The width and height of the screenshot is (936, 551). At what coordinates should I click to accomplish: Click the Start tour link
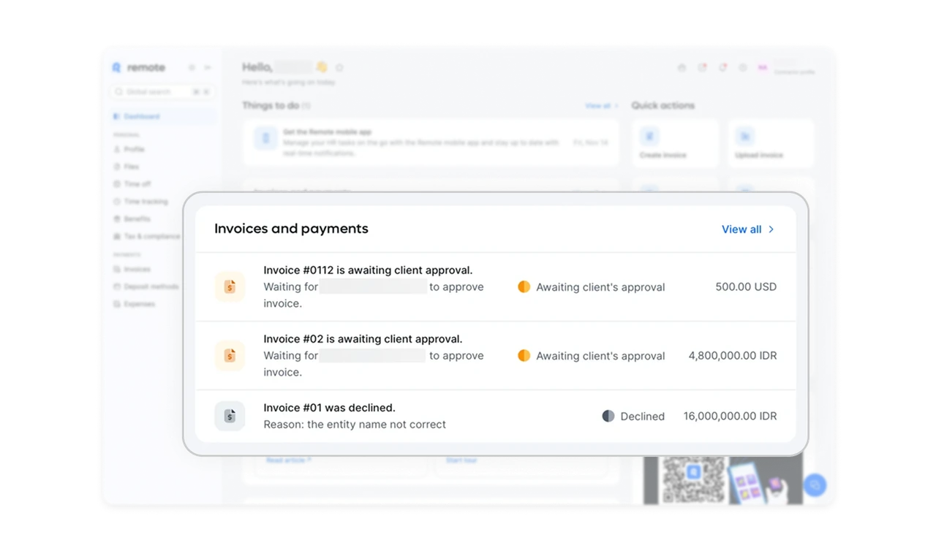pos(461,460)
